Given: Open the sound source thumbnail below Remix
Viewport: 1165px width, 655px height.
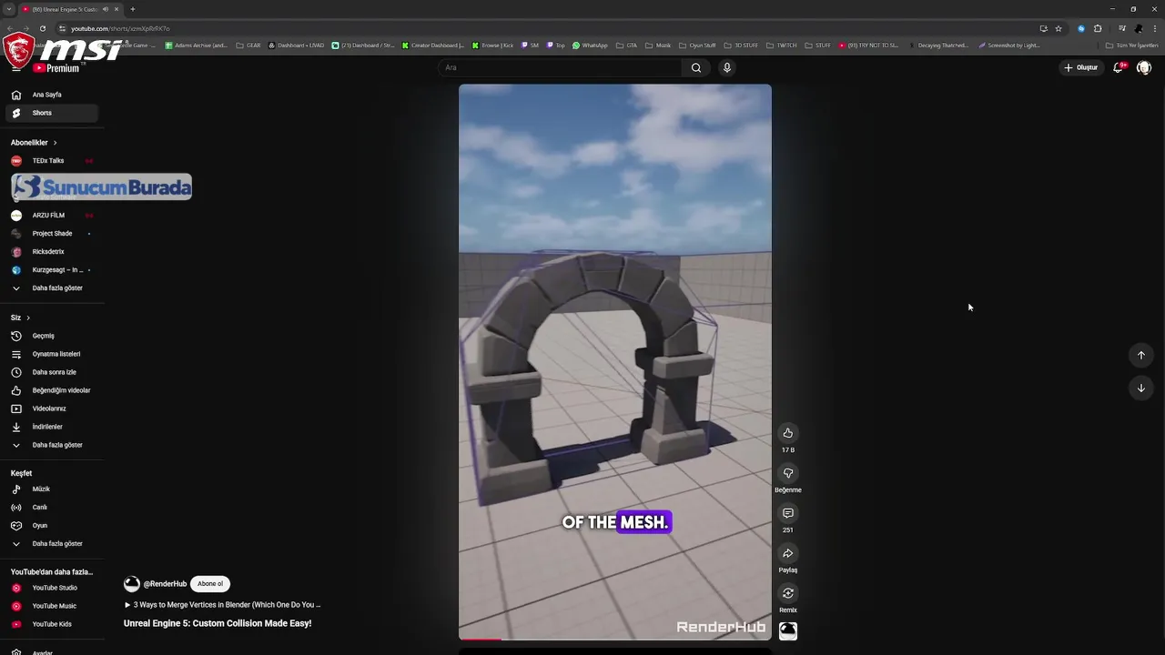Looking at the screenshot, I should click(x=788, y=630).
